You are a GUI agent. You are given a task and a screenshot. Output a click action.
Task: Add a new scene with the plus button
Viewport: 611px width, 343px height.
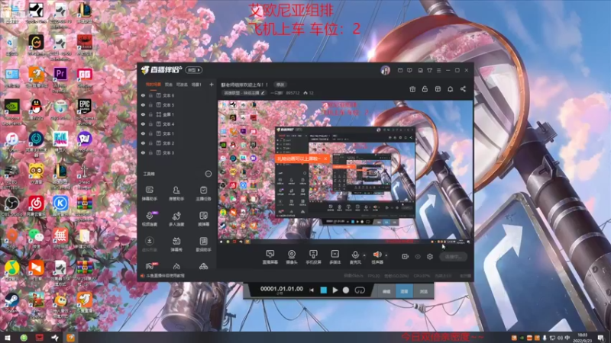pos(212,85)
